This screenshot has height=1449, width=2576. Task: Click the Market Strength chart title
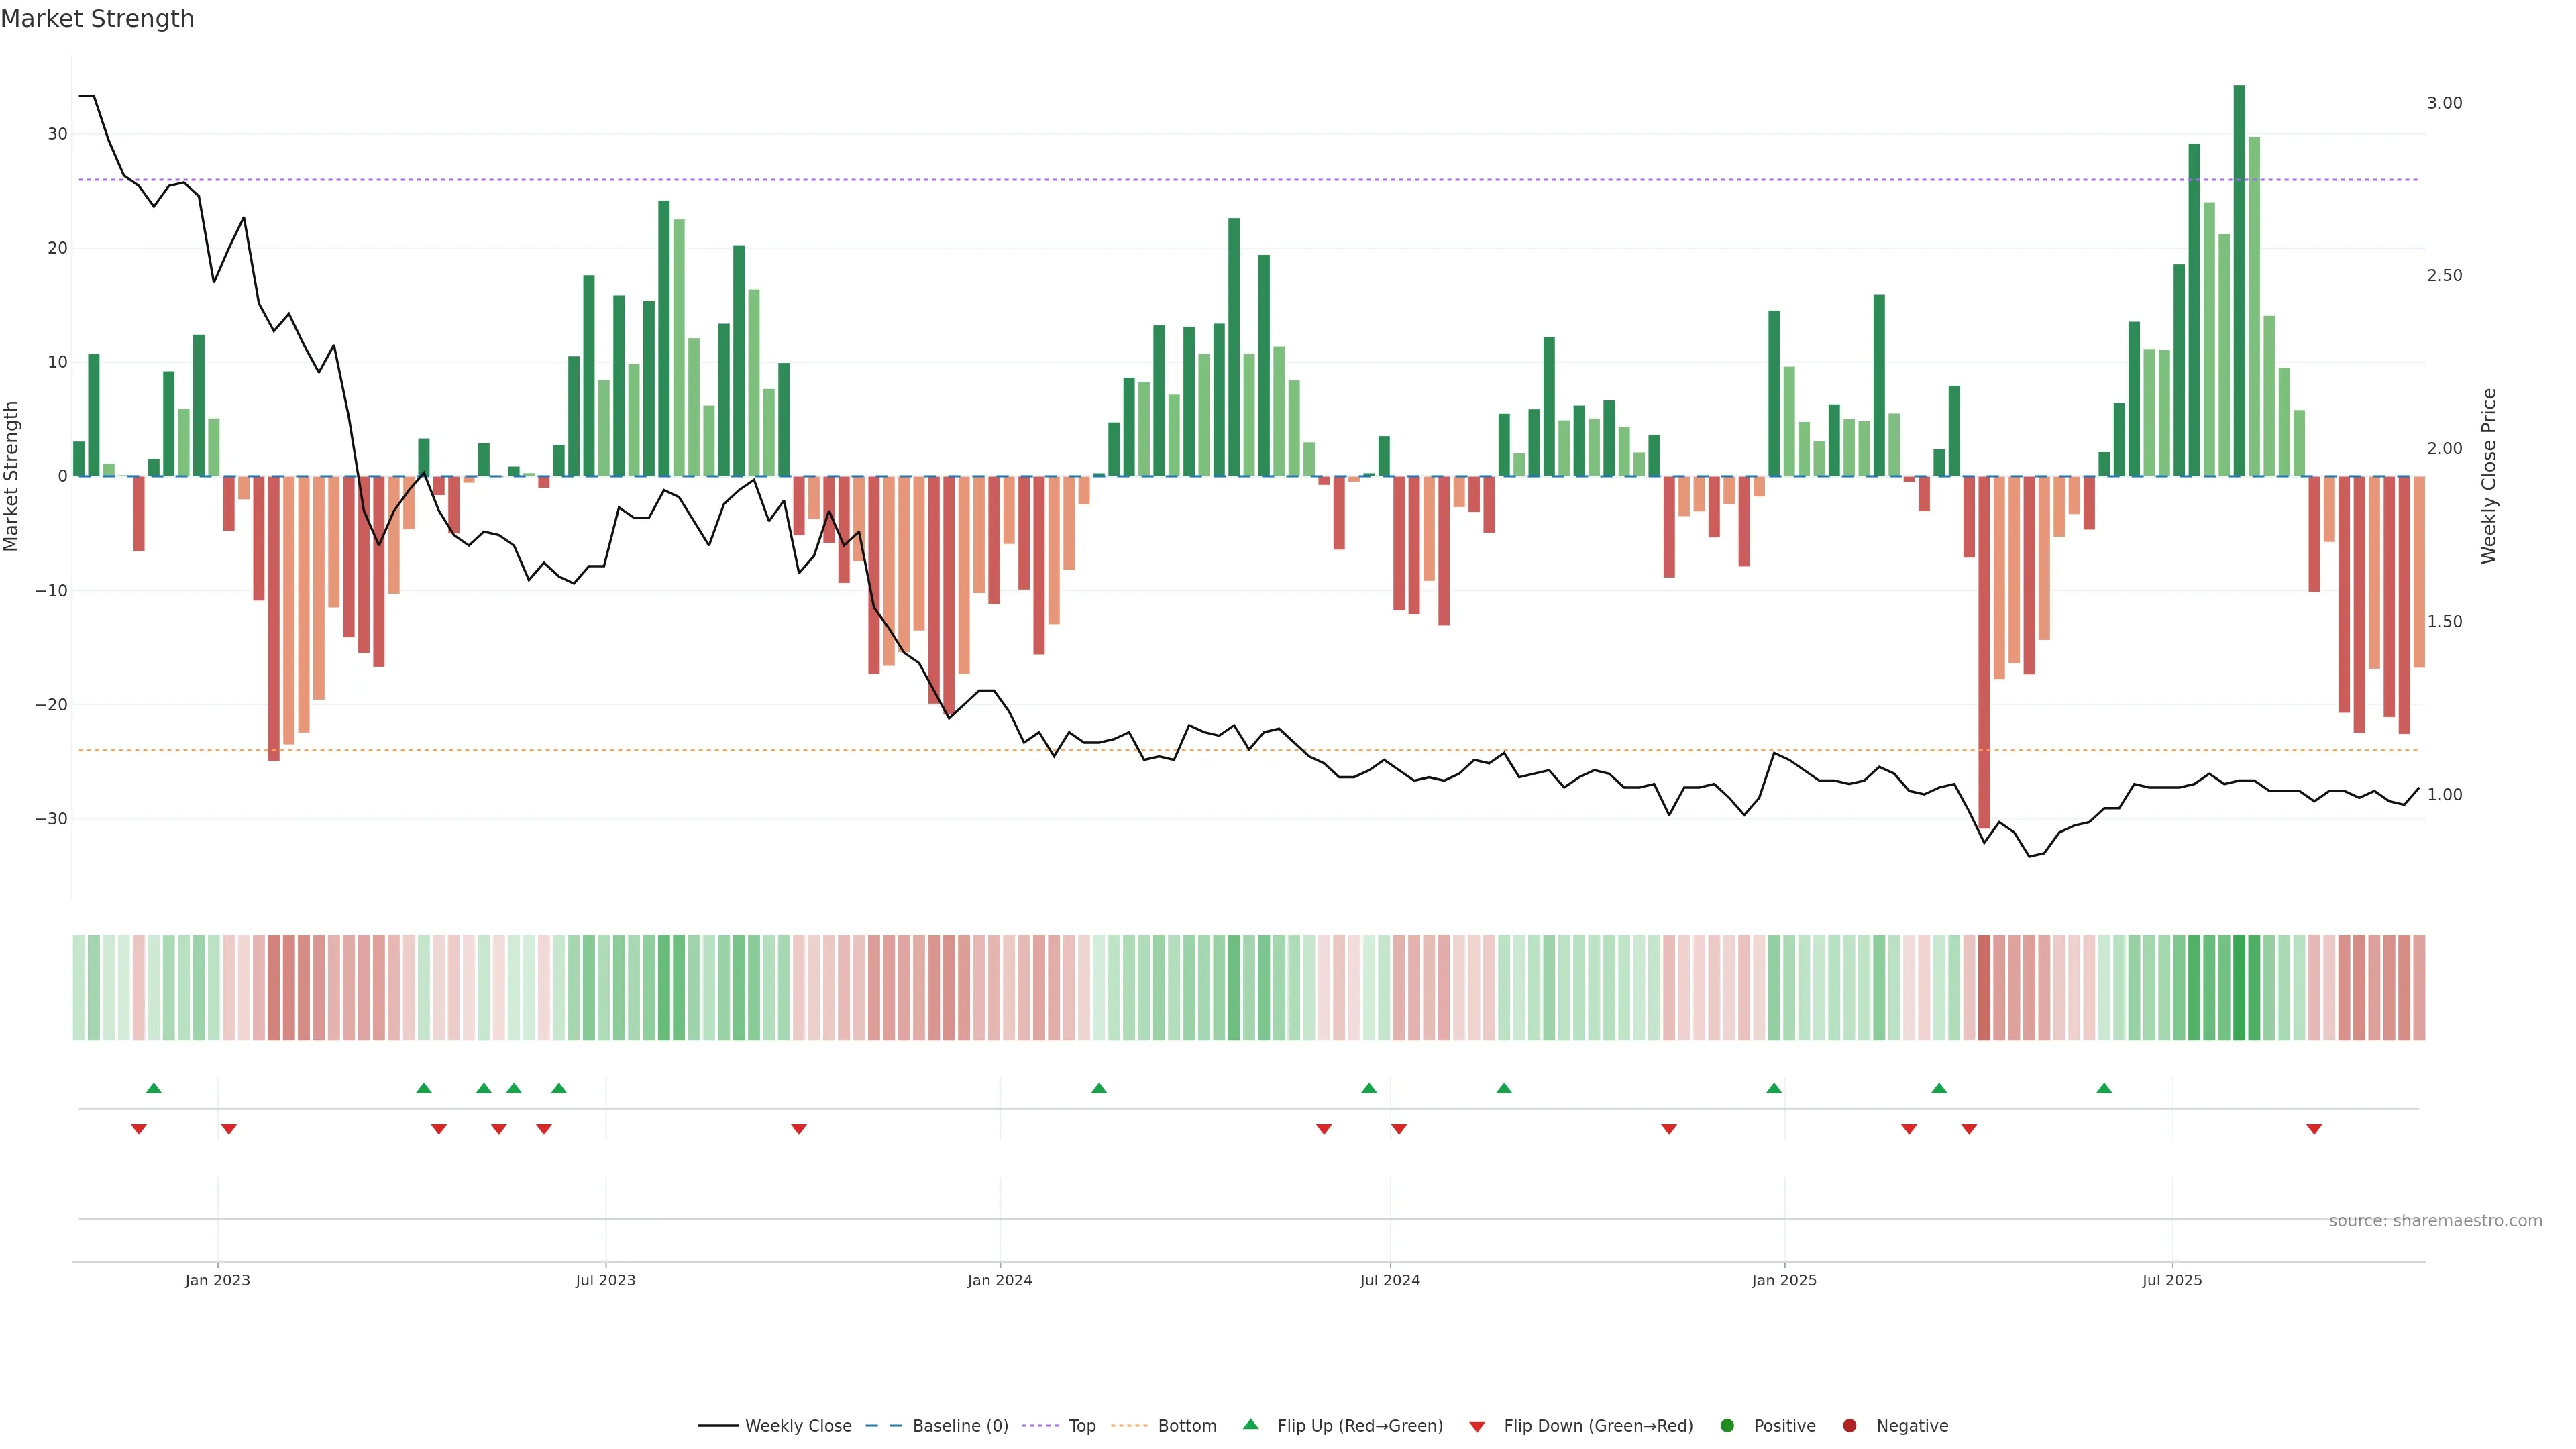[x=97, y=19]
